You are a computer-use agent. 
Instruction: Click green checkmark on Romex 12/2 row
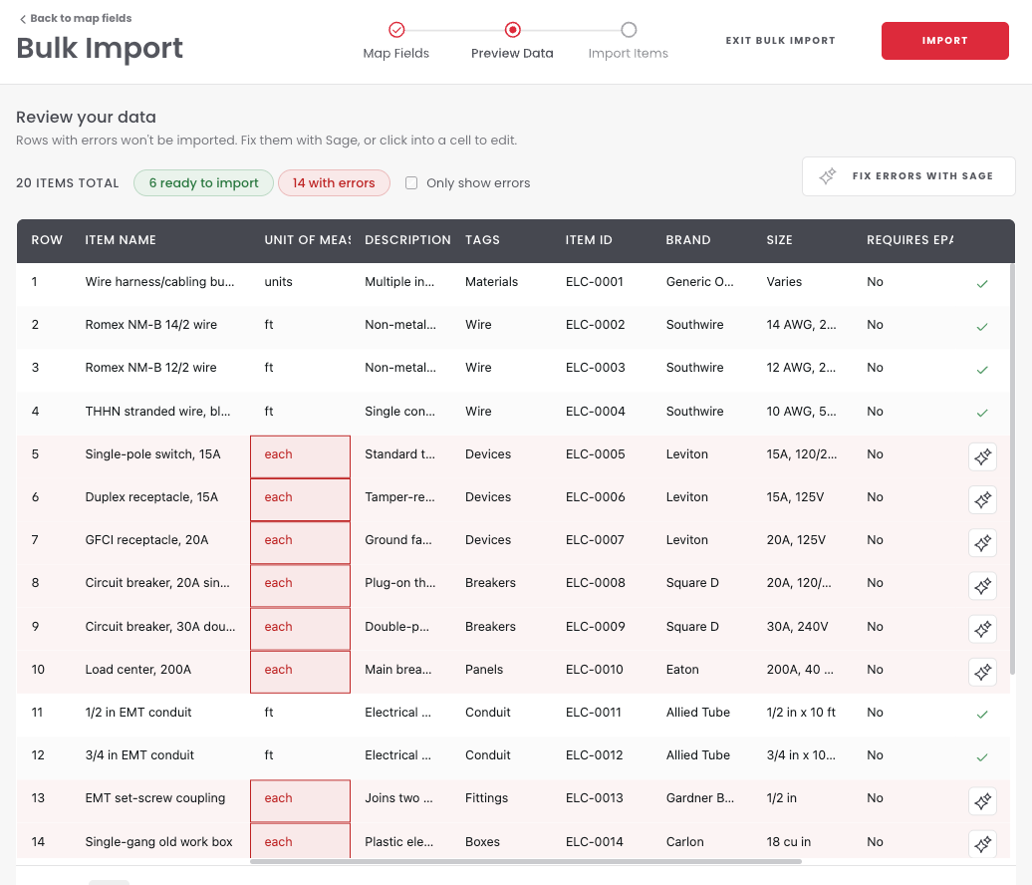click(x=982, y=370)
